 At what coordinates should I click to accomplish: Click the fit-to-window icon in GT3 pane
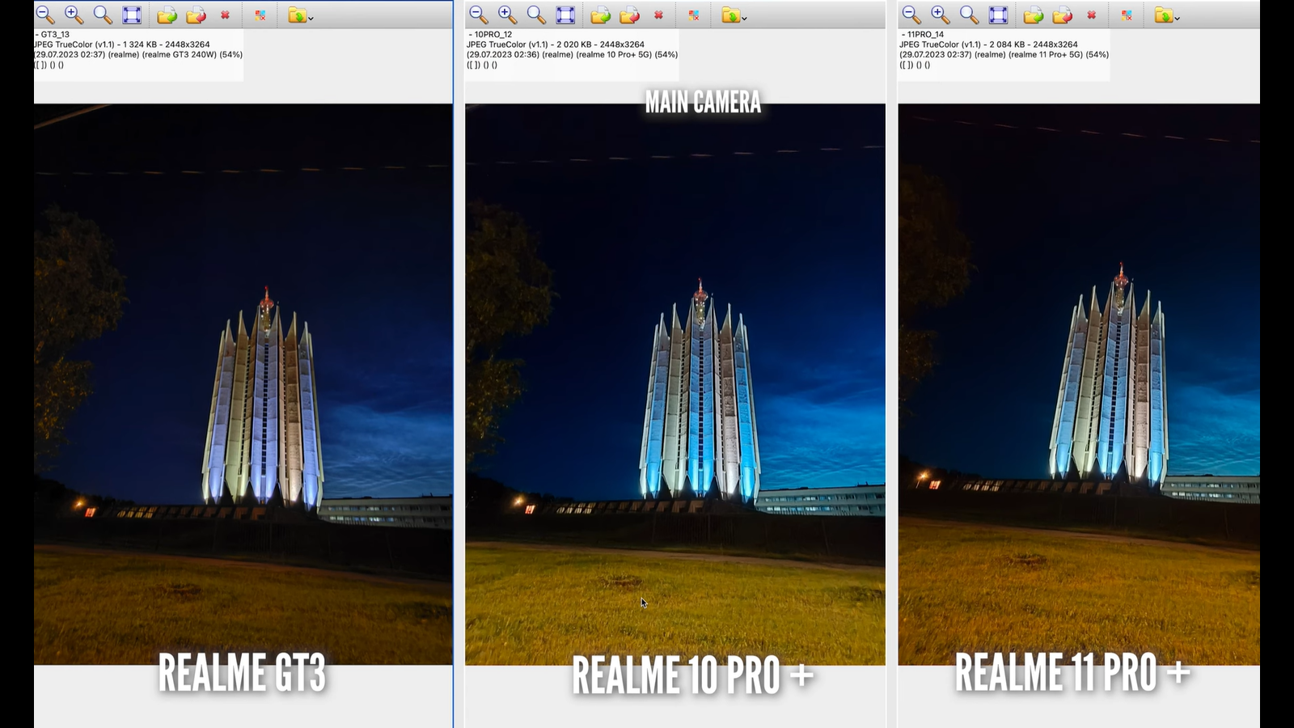(132, 15)
